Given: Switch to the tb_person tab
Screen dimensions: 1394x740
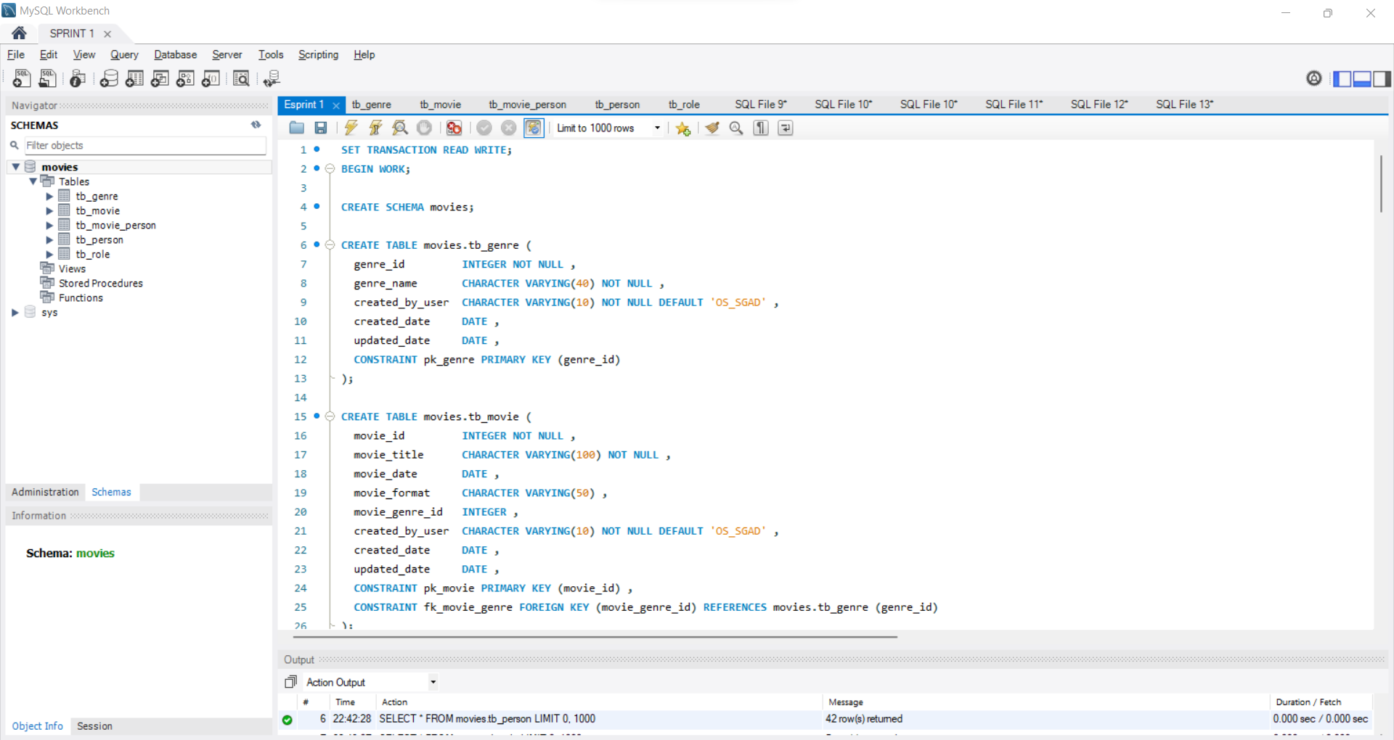Looking at the screenshot, I should [616, 104].
